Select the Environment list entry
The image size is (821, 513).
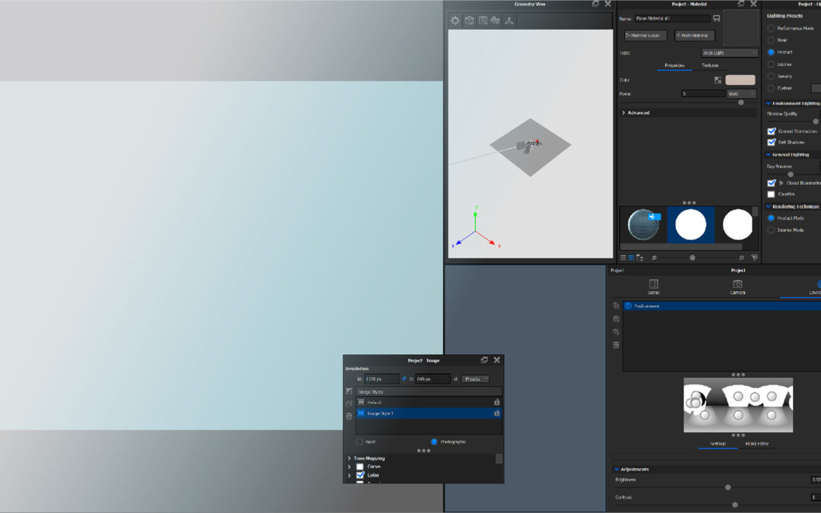722,306
